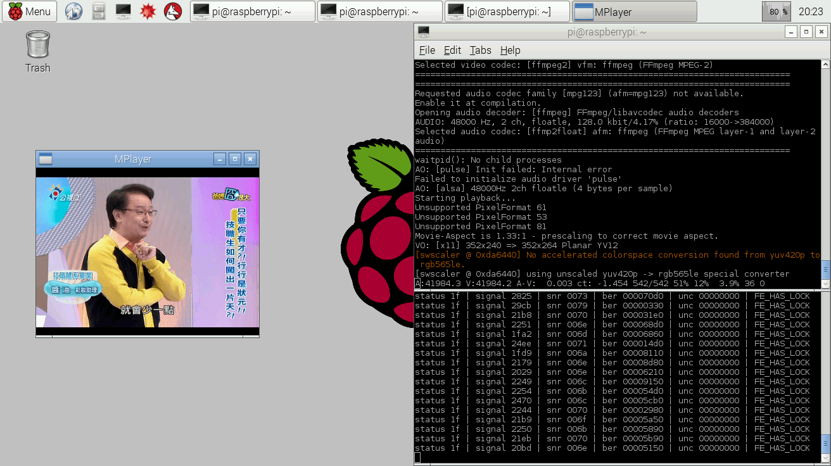Switch to MPlayer via its taskbar button
Image resolution: width=831 pixels, height=466 pixels.
click(x=633, y=11)
